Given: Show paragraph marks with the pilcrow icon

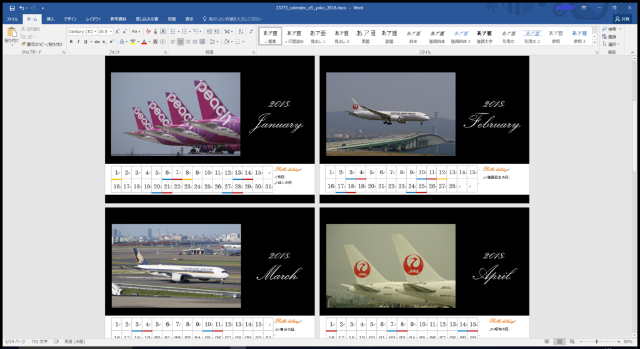Looking at the screenshot, I should point(251,31).
